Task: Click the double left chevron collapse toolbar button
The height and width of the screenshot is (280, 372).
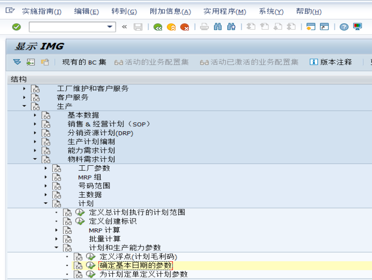Action: coord(124,27)
